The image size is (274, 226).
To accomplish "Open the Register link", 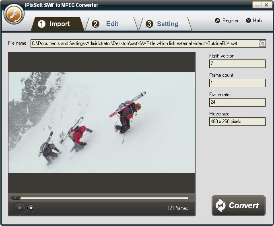I will coord(230,21).
